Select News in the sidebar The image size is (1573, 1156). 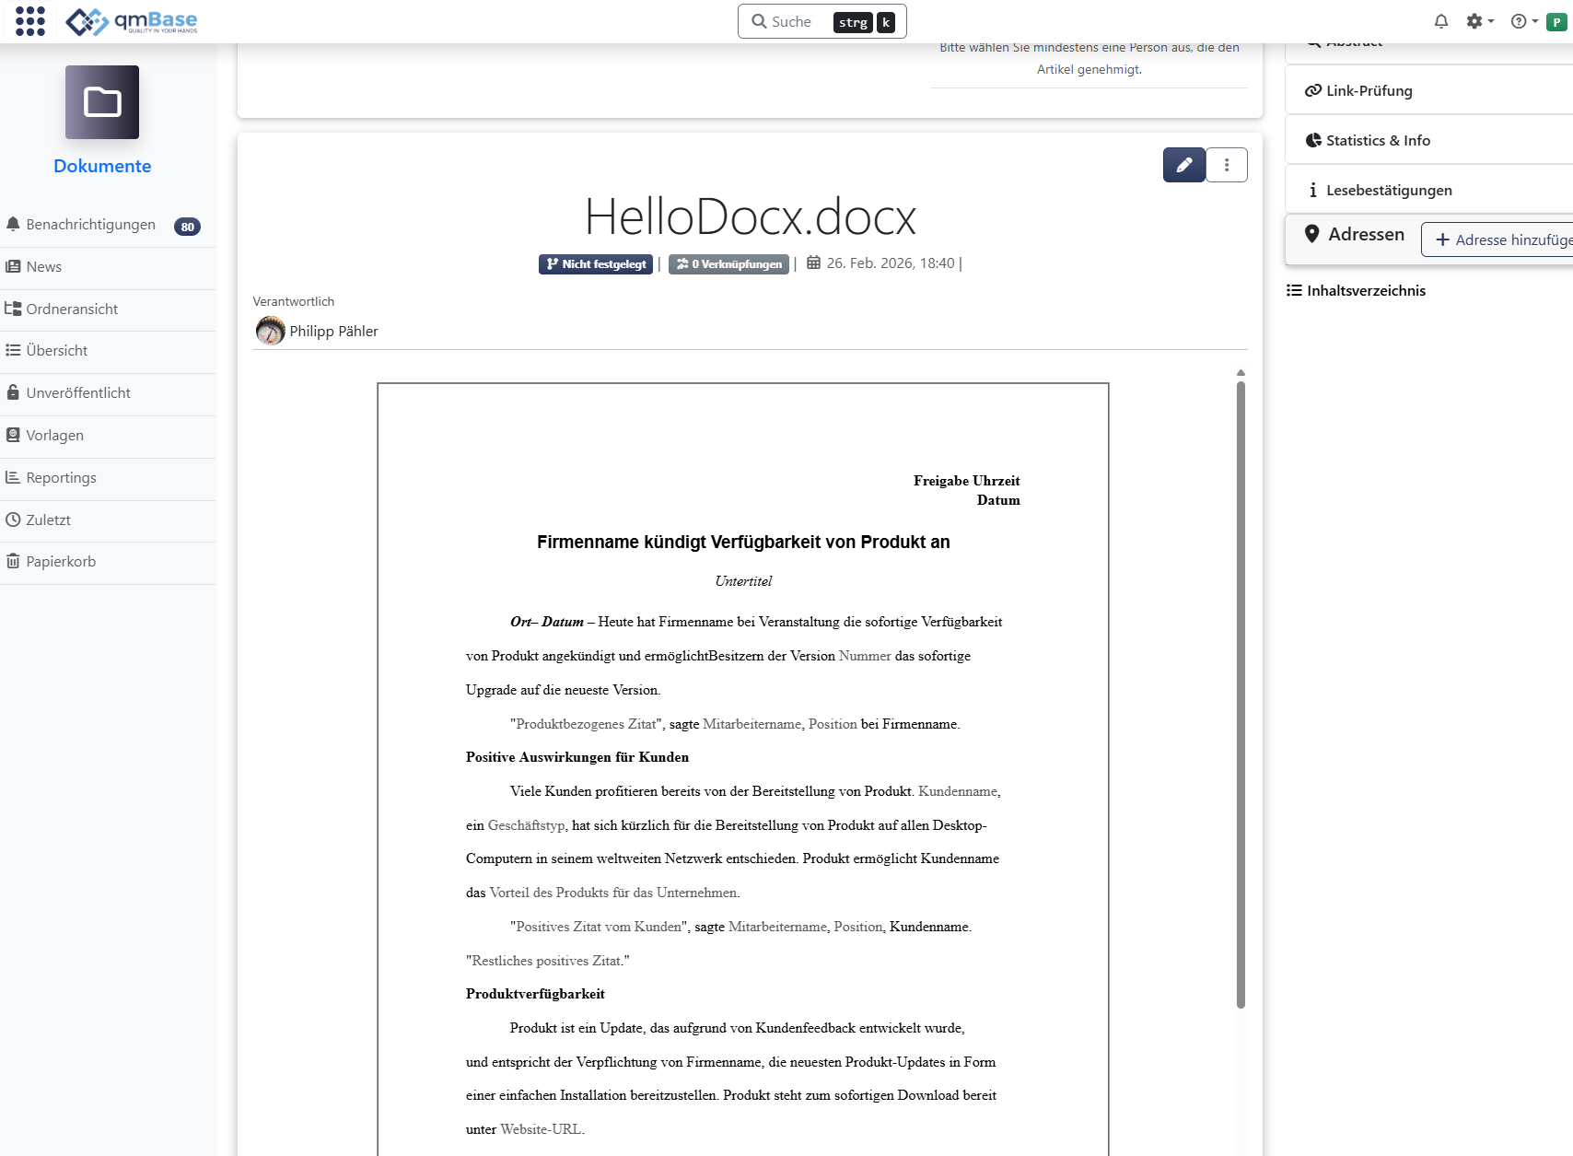pyautogui.click(x=44, y=266)
